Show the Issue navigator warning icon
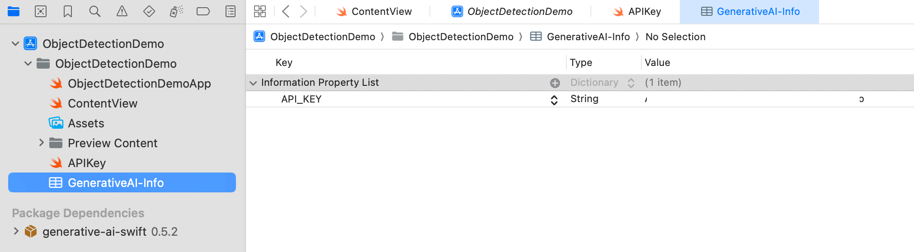 [x=122, y=11]
